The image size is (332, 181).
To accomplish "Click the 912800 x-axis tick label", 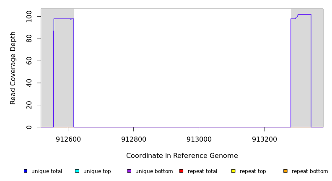I will [x=133, y=140].
